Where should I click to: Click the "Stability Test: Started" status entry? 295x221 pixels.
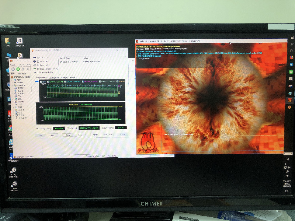pyautogui.click(x=91, y=62)
